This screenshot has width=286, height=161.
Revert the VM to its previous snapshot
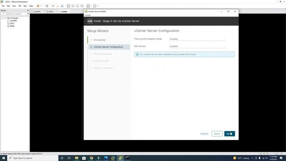pos(58,6)
